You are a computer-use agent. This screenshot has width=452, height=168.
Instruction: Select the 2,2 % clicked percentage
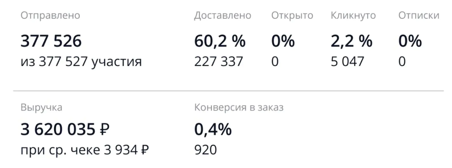tap(351, 41)
